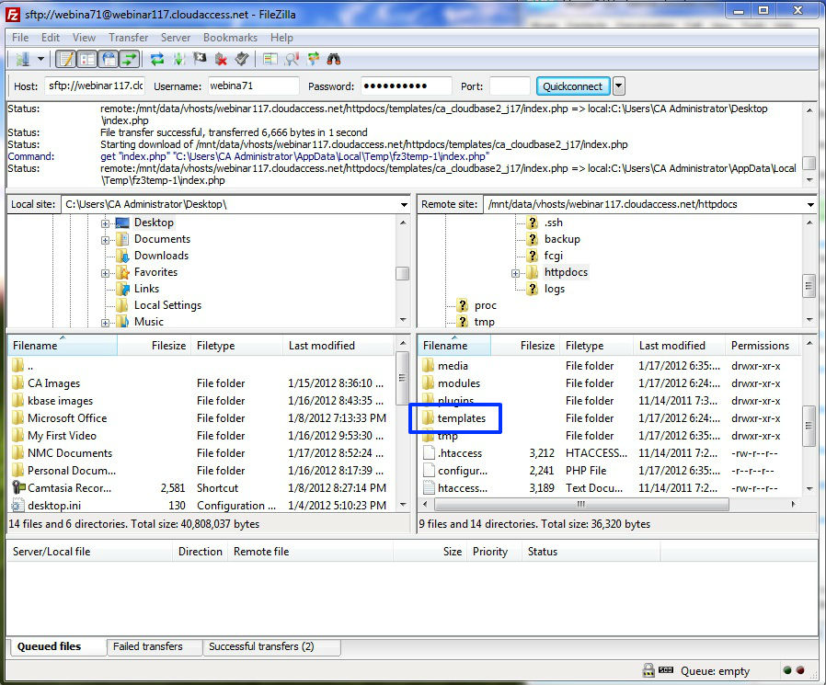Open the Server menu
Image resolution: width=826 pixels, height=685 pixels.
click(176, 38)
